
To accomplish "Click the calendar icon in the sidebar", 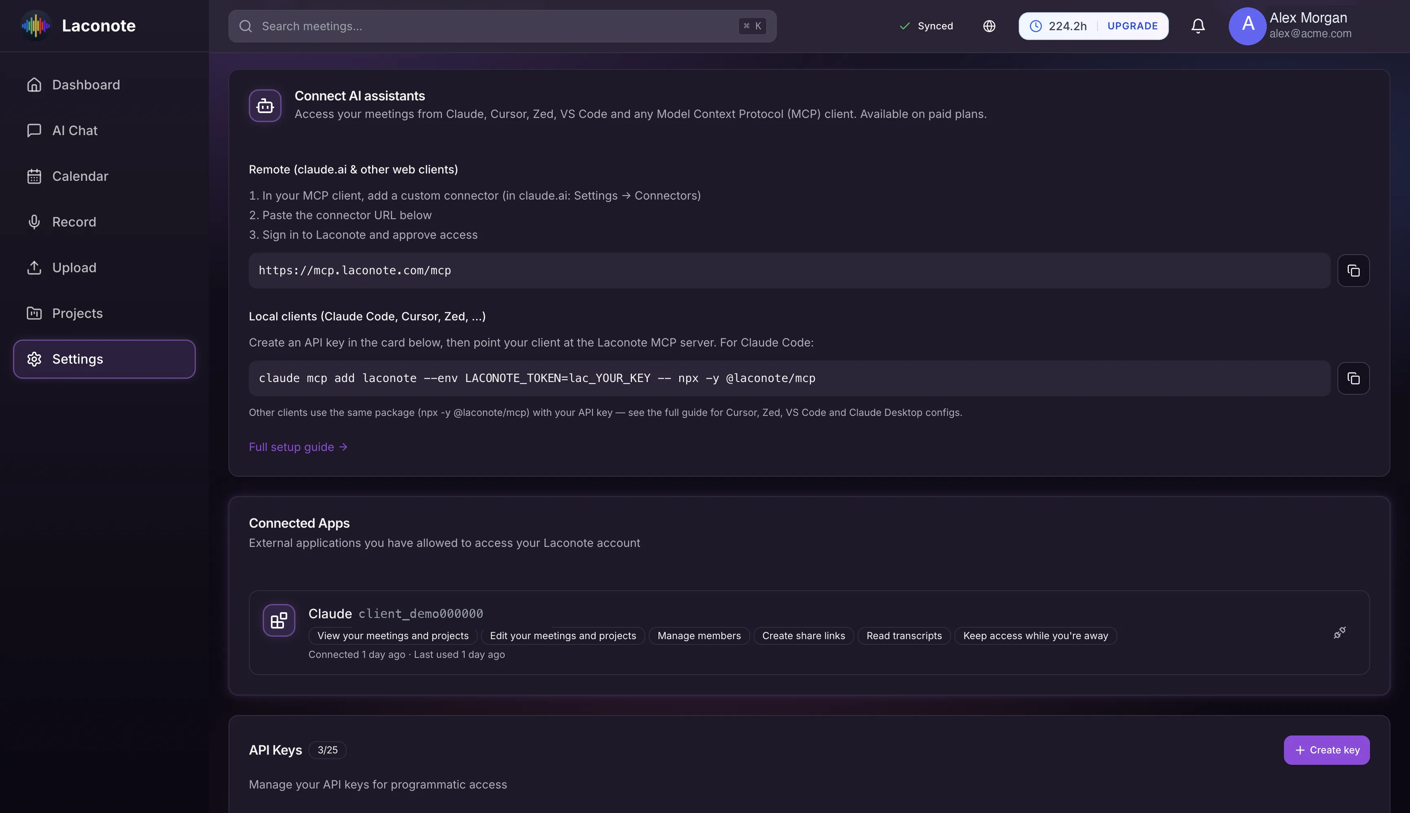I will click(x=34, y=176).
